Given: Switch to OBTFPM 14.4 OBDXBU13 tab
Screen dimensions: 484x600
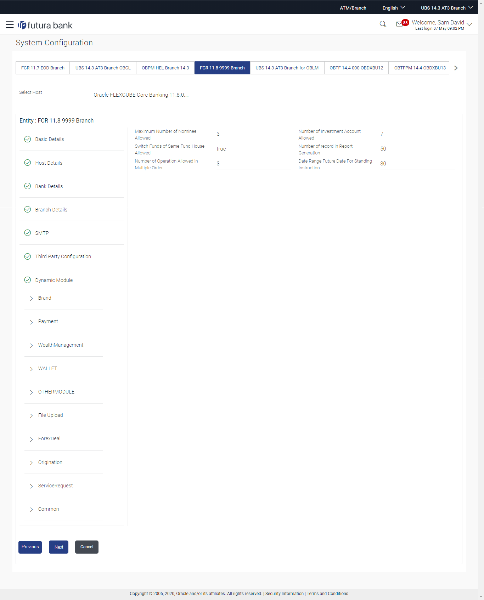Looking at the screenshot, I should click(420, 68).
